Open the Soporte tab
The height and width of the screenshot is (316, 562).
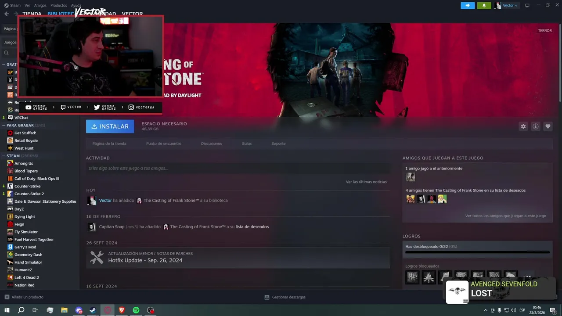[x=278, y=144]
